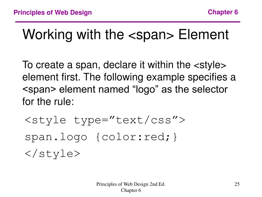Viewport: 262px width, 197px height.
Task: Click the 'Principles of Web Design' header text
Action: (53, 13)
